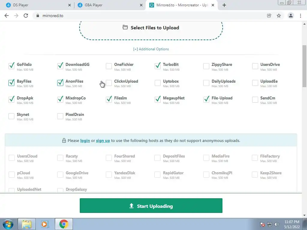Click the padlock site info icon
The image size is (307, 230).
38,16
